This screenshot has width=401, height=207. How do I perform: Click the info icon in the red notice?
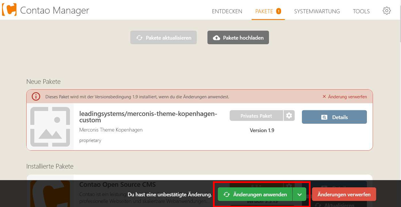(36, 97)
